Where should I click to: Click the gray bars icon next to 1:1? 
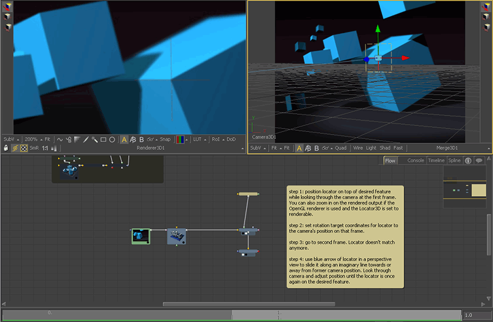pos(54,148)
